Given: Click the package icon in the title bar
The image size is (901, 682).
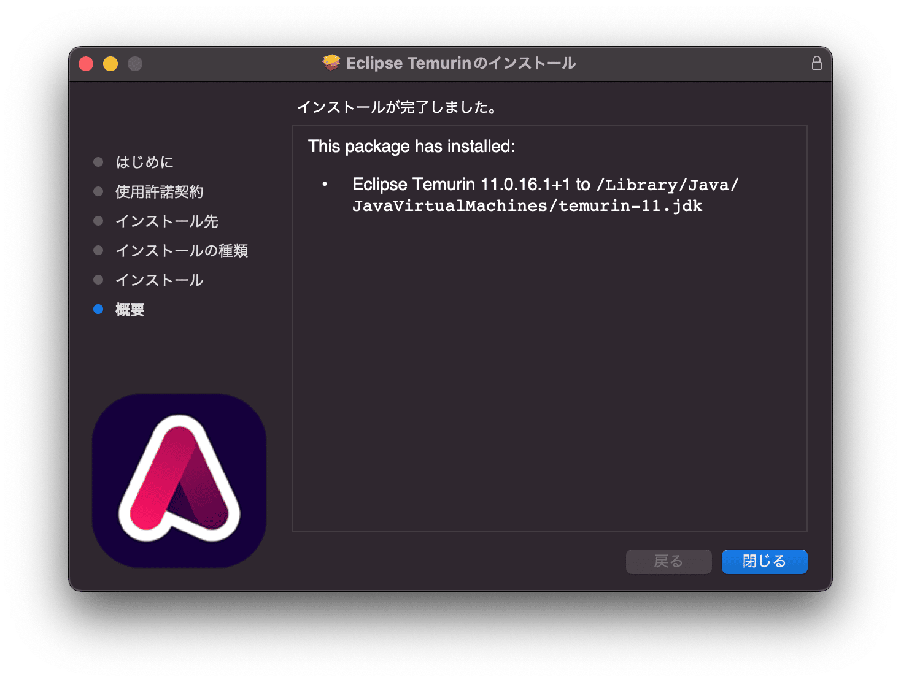Looking at the screenshot, I should [330, 62].
